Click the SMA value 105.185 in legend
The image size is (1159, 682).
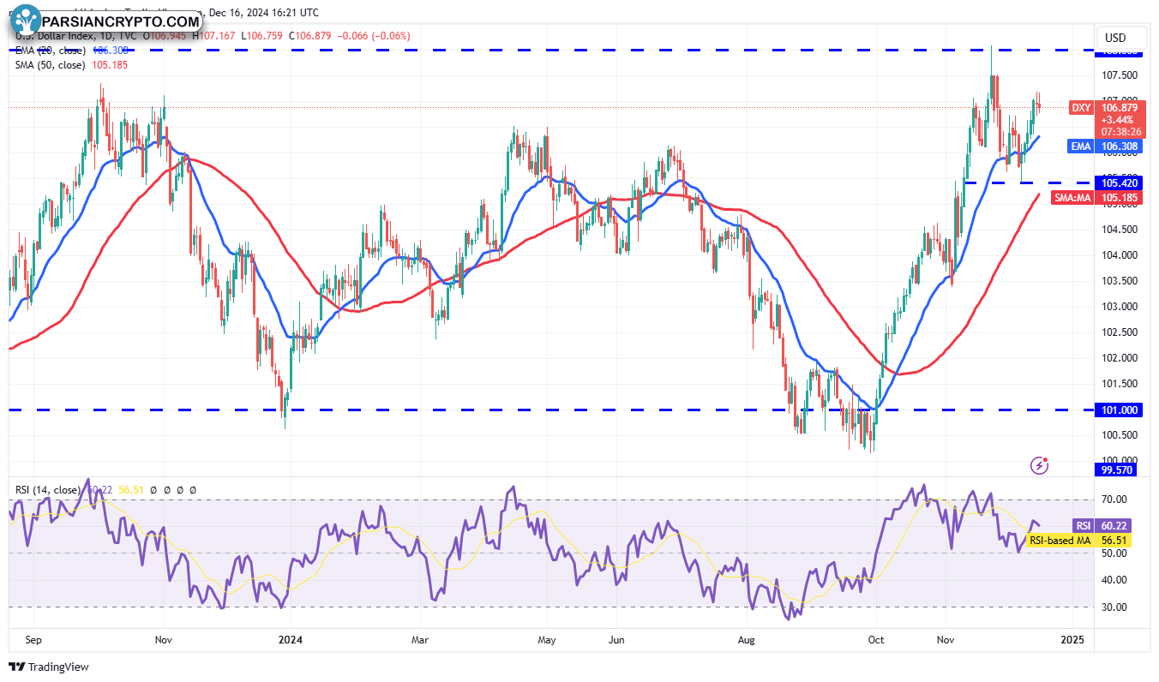coord(110,65)
